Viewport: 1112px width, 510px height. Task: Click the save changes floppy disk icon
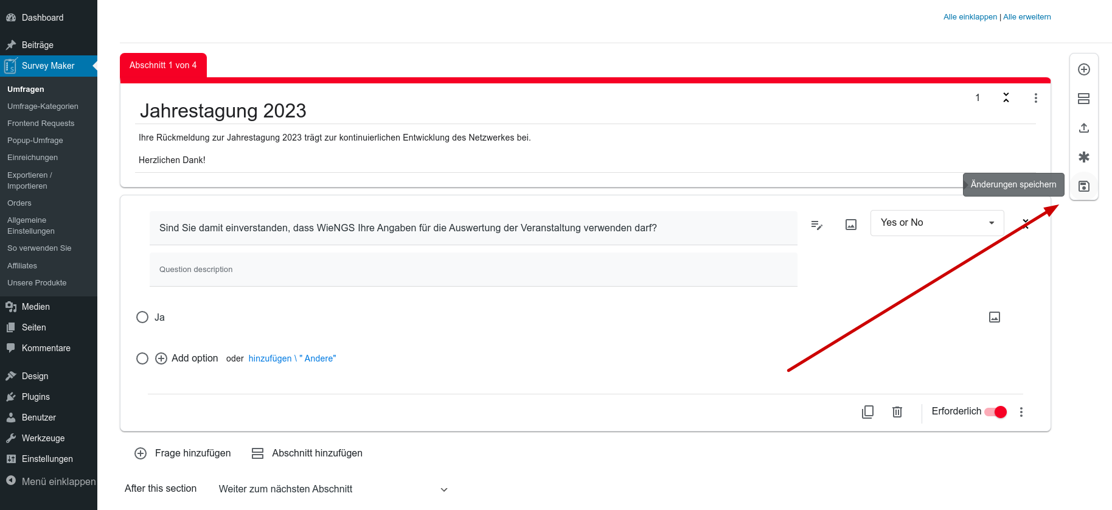1083,186
